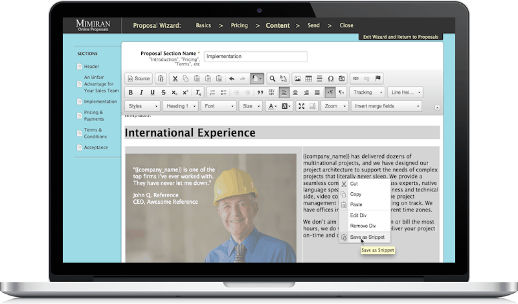
Task: Select Save as Snippet in the context menu
Action: [365, 237]
